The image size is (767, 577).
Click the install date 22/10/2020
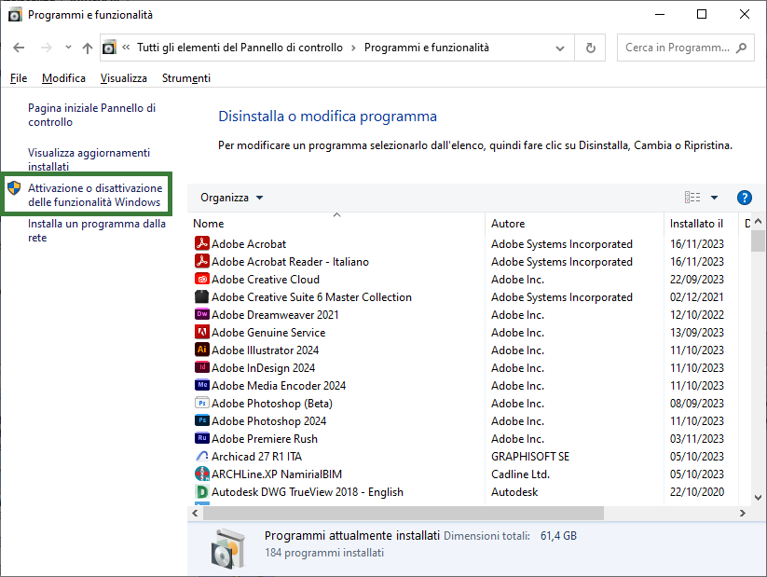(697, 492)
